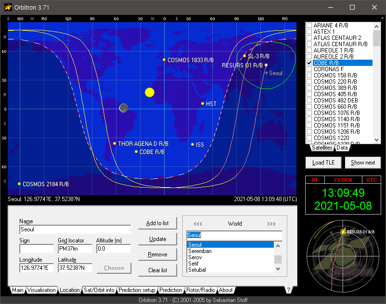The height and width of the screenshot is (304, 386).
Task: Click city list scroll down arrow
Action: pyautogui.click(x=278, y=269)
